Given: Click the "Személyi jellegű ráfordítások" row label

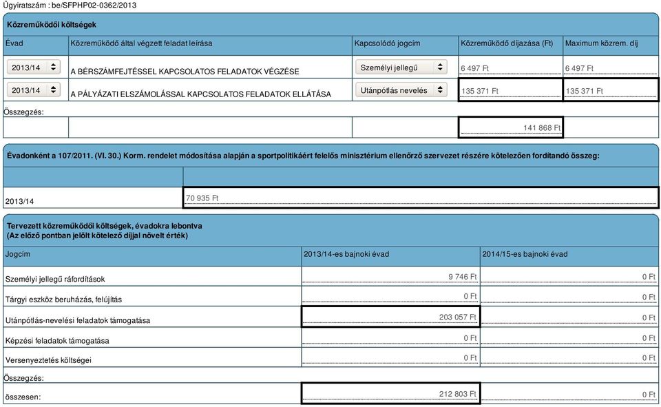Looking at the screenshot, I should click(55, 279).
